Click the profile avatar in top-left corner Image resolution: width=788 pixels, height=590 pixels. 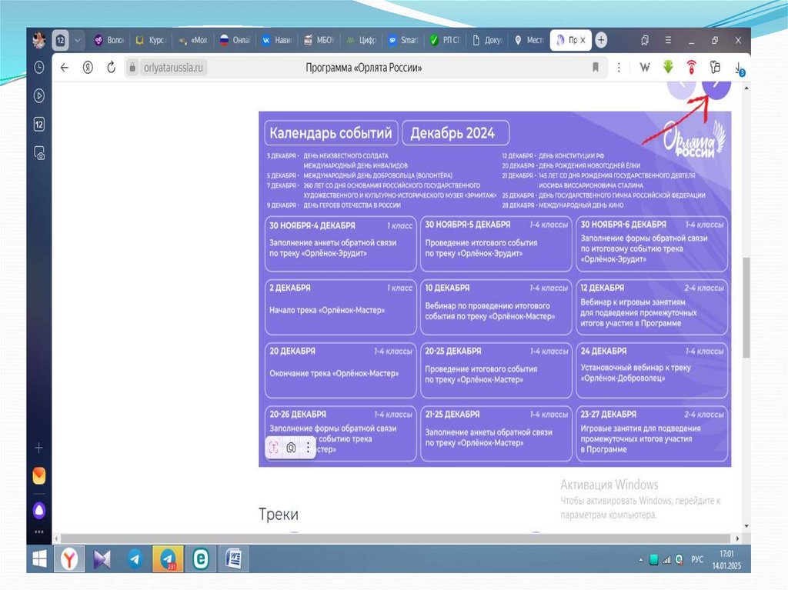coord(38,40)
